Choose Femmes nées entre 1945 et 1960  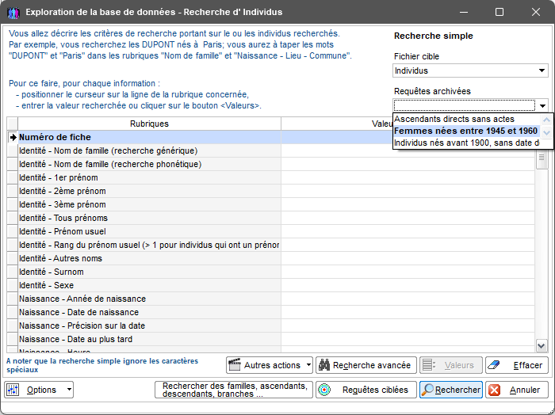(x=466, y=131)
